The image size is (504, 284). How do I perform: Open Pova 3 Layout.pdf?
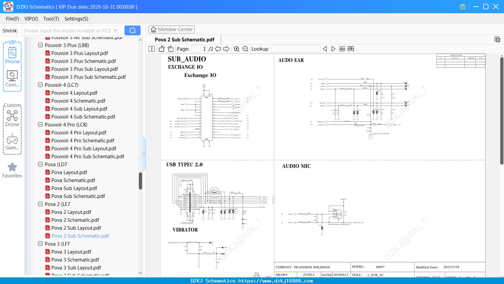(x=71, y=252)
